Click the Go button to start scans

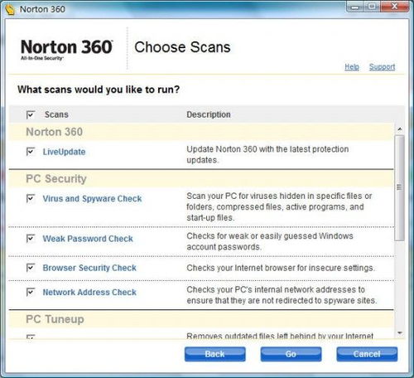[291, 354]
